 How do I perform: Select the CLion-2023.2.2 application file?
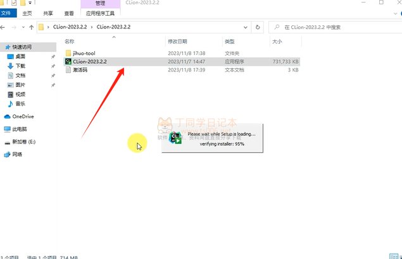click(182, 61)
